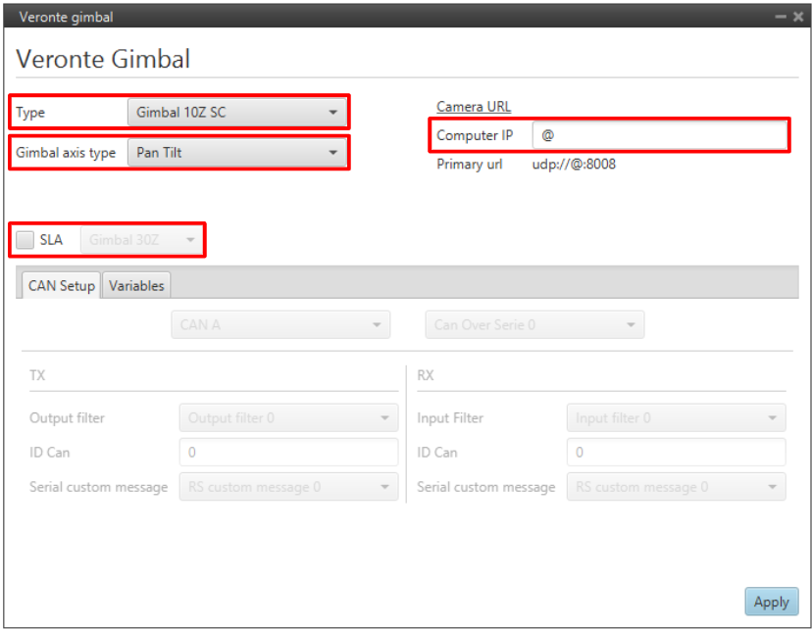Expand the Can Over Serie 0 dropdown

tap(534, 324)
